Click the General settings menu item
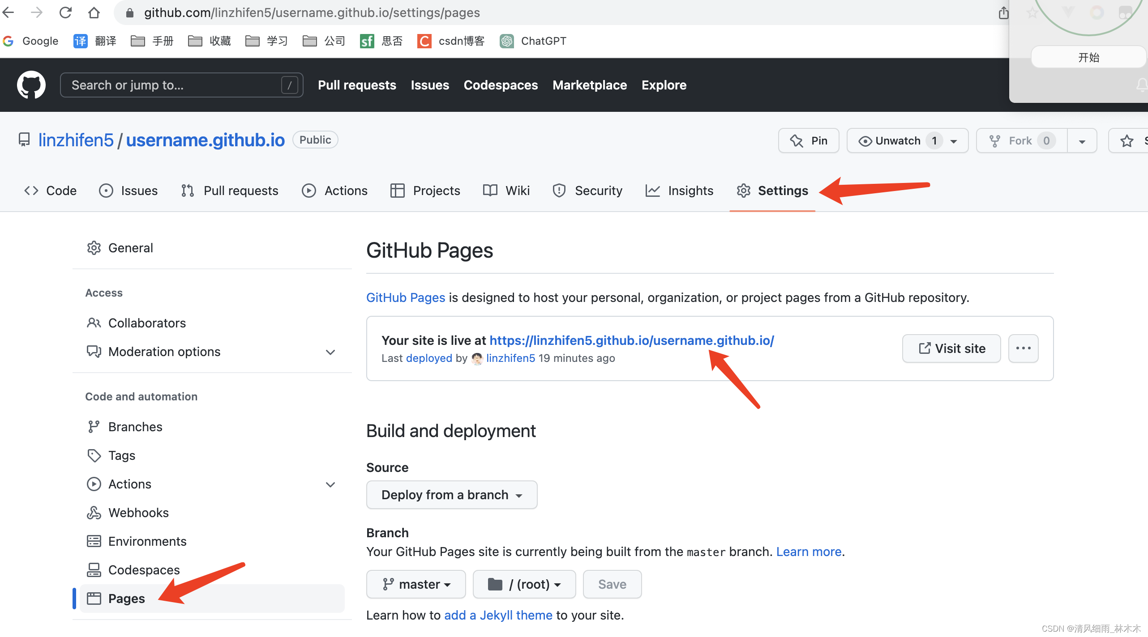Image resolution: width=1148 pixels, height=637 pixels. [129, 248]
